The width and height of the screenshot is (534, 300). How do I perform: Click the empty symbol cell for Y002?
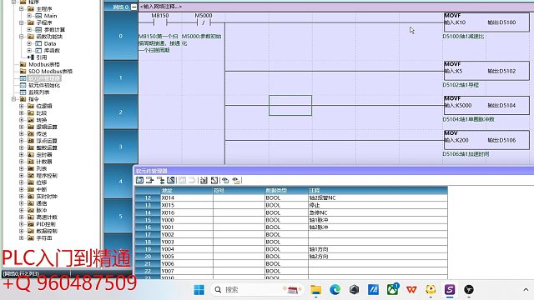tap(239, 234)
